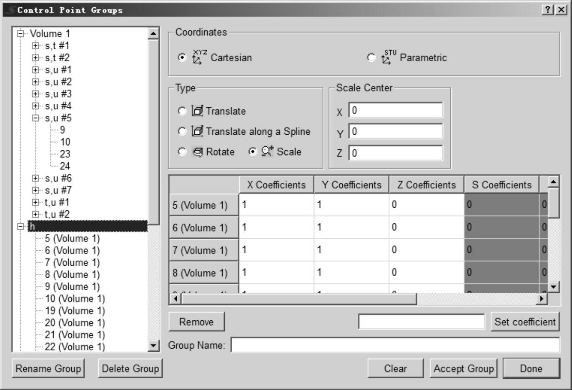Click Y coefficient cell of row 6 (Volume 1)
This screenshot has height=390, width=572.
[351, 227]
